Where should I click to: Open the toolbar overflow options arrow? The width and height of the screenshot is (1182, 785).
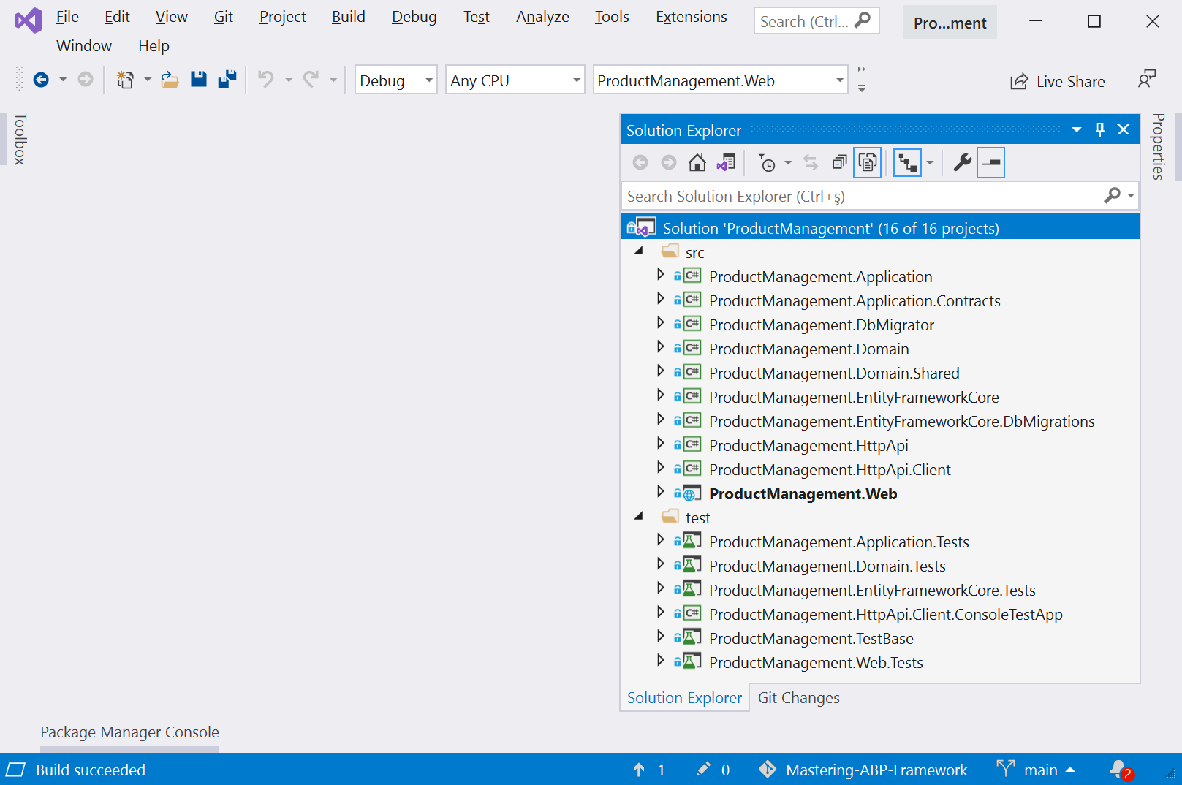(862, 87)
